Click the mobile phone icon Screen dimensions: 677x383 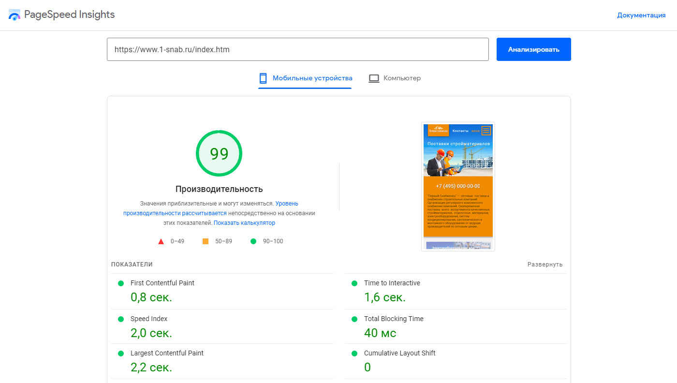coord(263,78)
